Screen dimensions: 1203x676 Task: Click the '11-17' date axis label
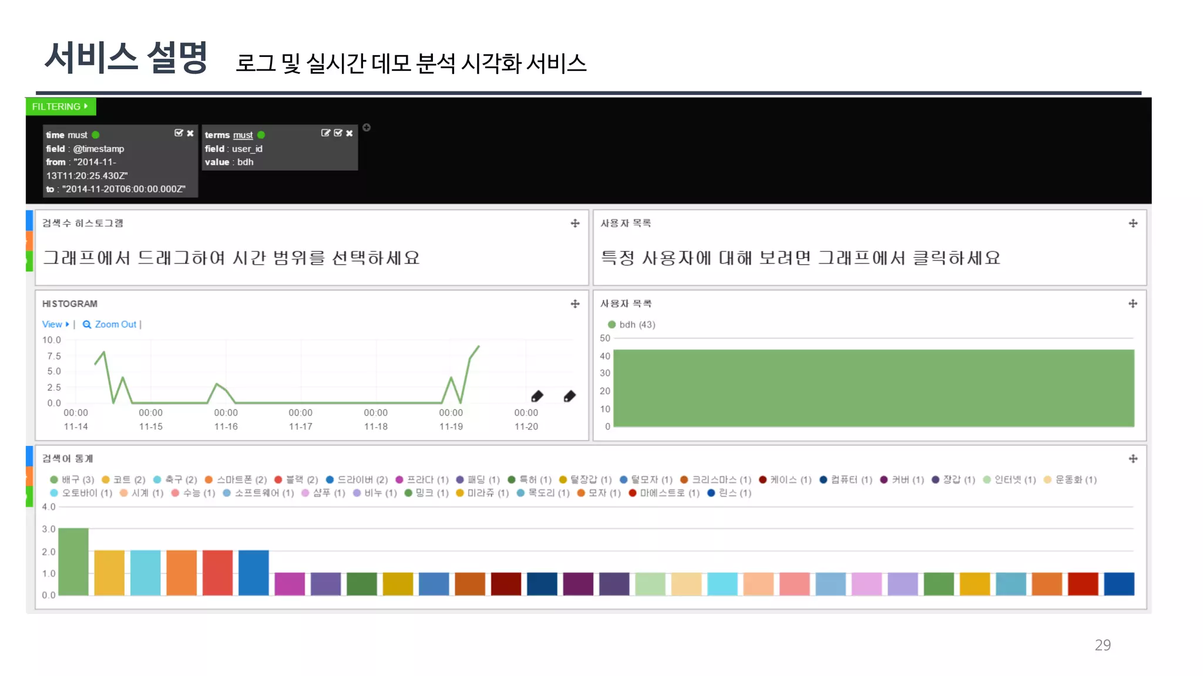pos(300,427)
